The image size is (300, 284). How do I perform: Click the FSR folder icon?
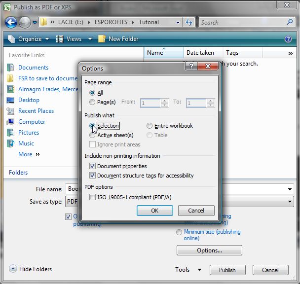tap(10, 78)
